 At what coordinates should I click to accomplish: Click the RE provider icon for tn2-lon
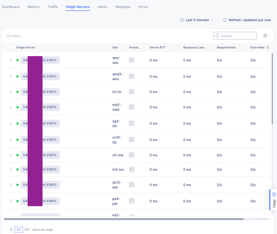coord(132,170)
